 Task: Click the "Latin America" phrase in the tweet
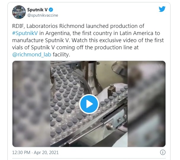pyautogui.click(x=136, y=33)
